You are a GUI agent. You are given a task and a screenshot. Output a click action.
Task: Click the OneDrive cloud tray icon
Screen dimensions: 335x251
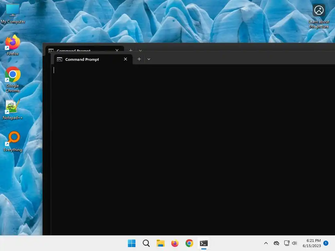(x=276, y=243)
